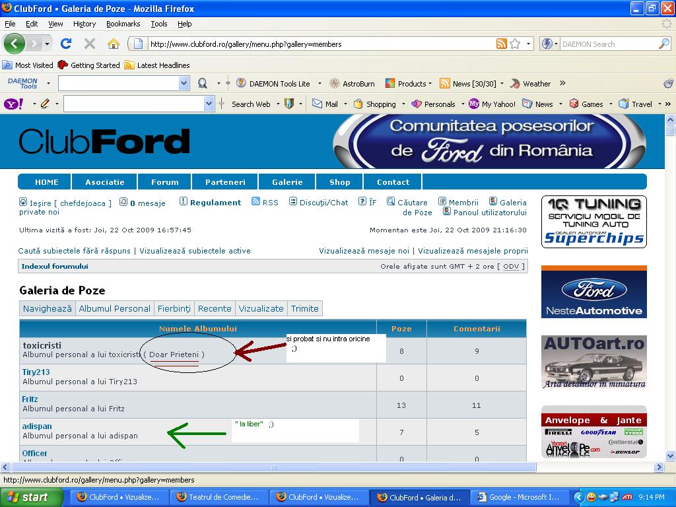The image size is (676, 507).
Task: Click the RSS feed icon in address bar
Action: [x=502, y=44]
